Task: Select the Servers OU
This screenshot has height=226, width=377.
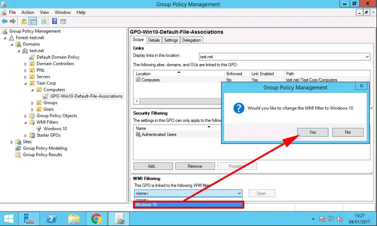Action: [43, 77]
